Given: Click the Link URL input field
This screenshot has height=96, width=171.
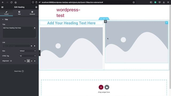Looking at the screenshot, I should tap(16, 46).
